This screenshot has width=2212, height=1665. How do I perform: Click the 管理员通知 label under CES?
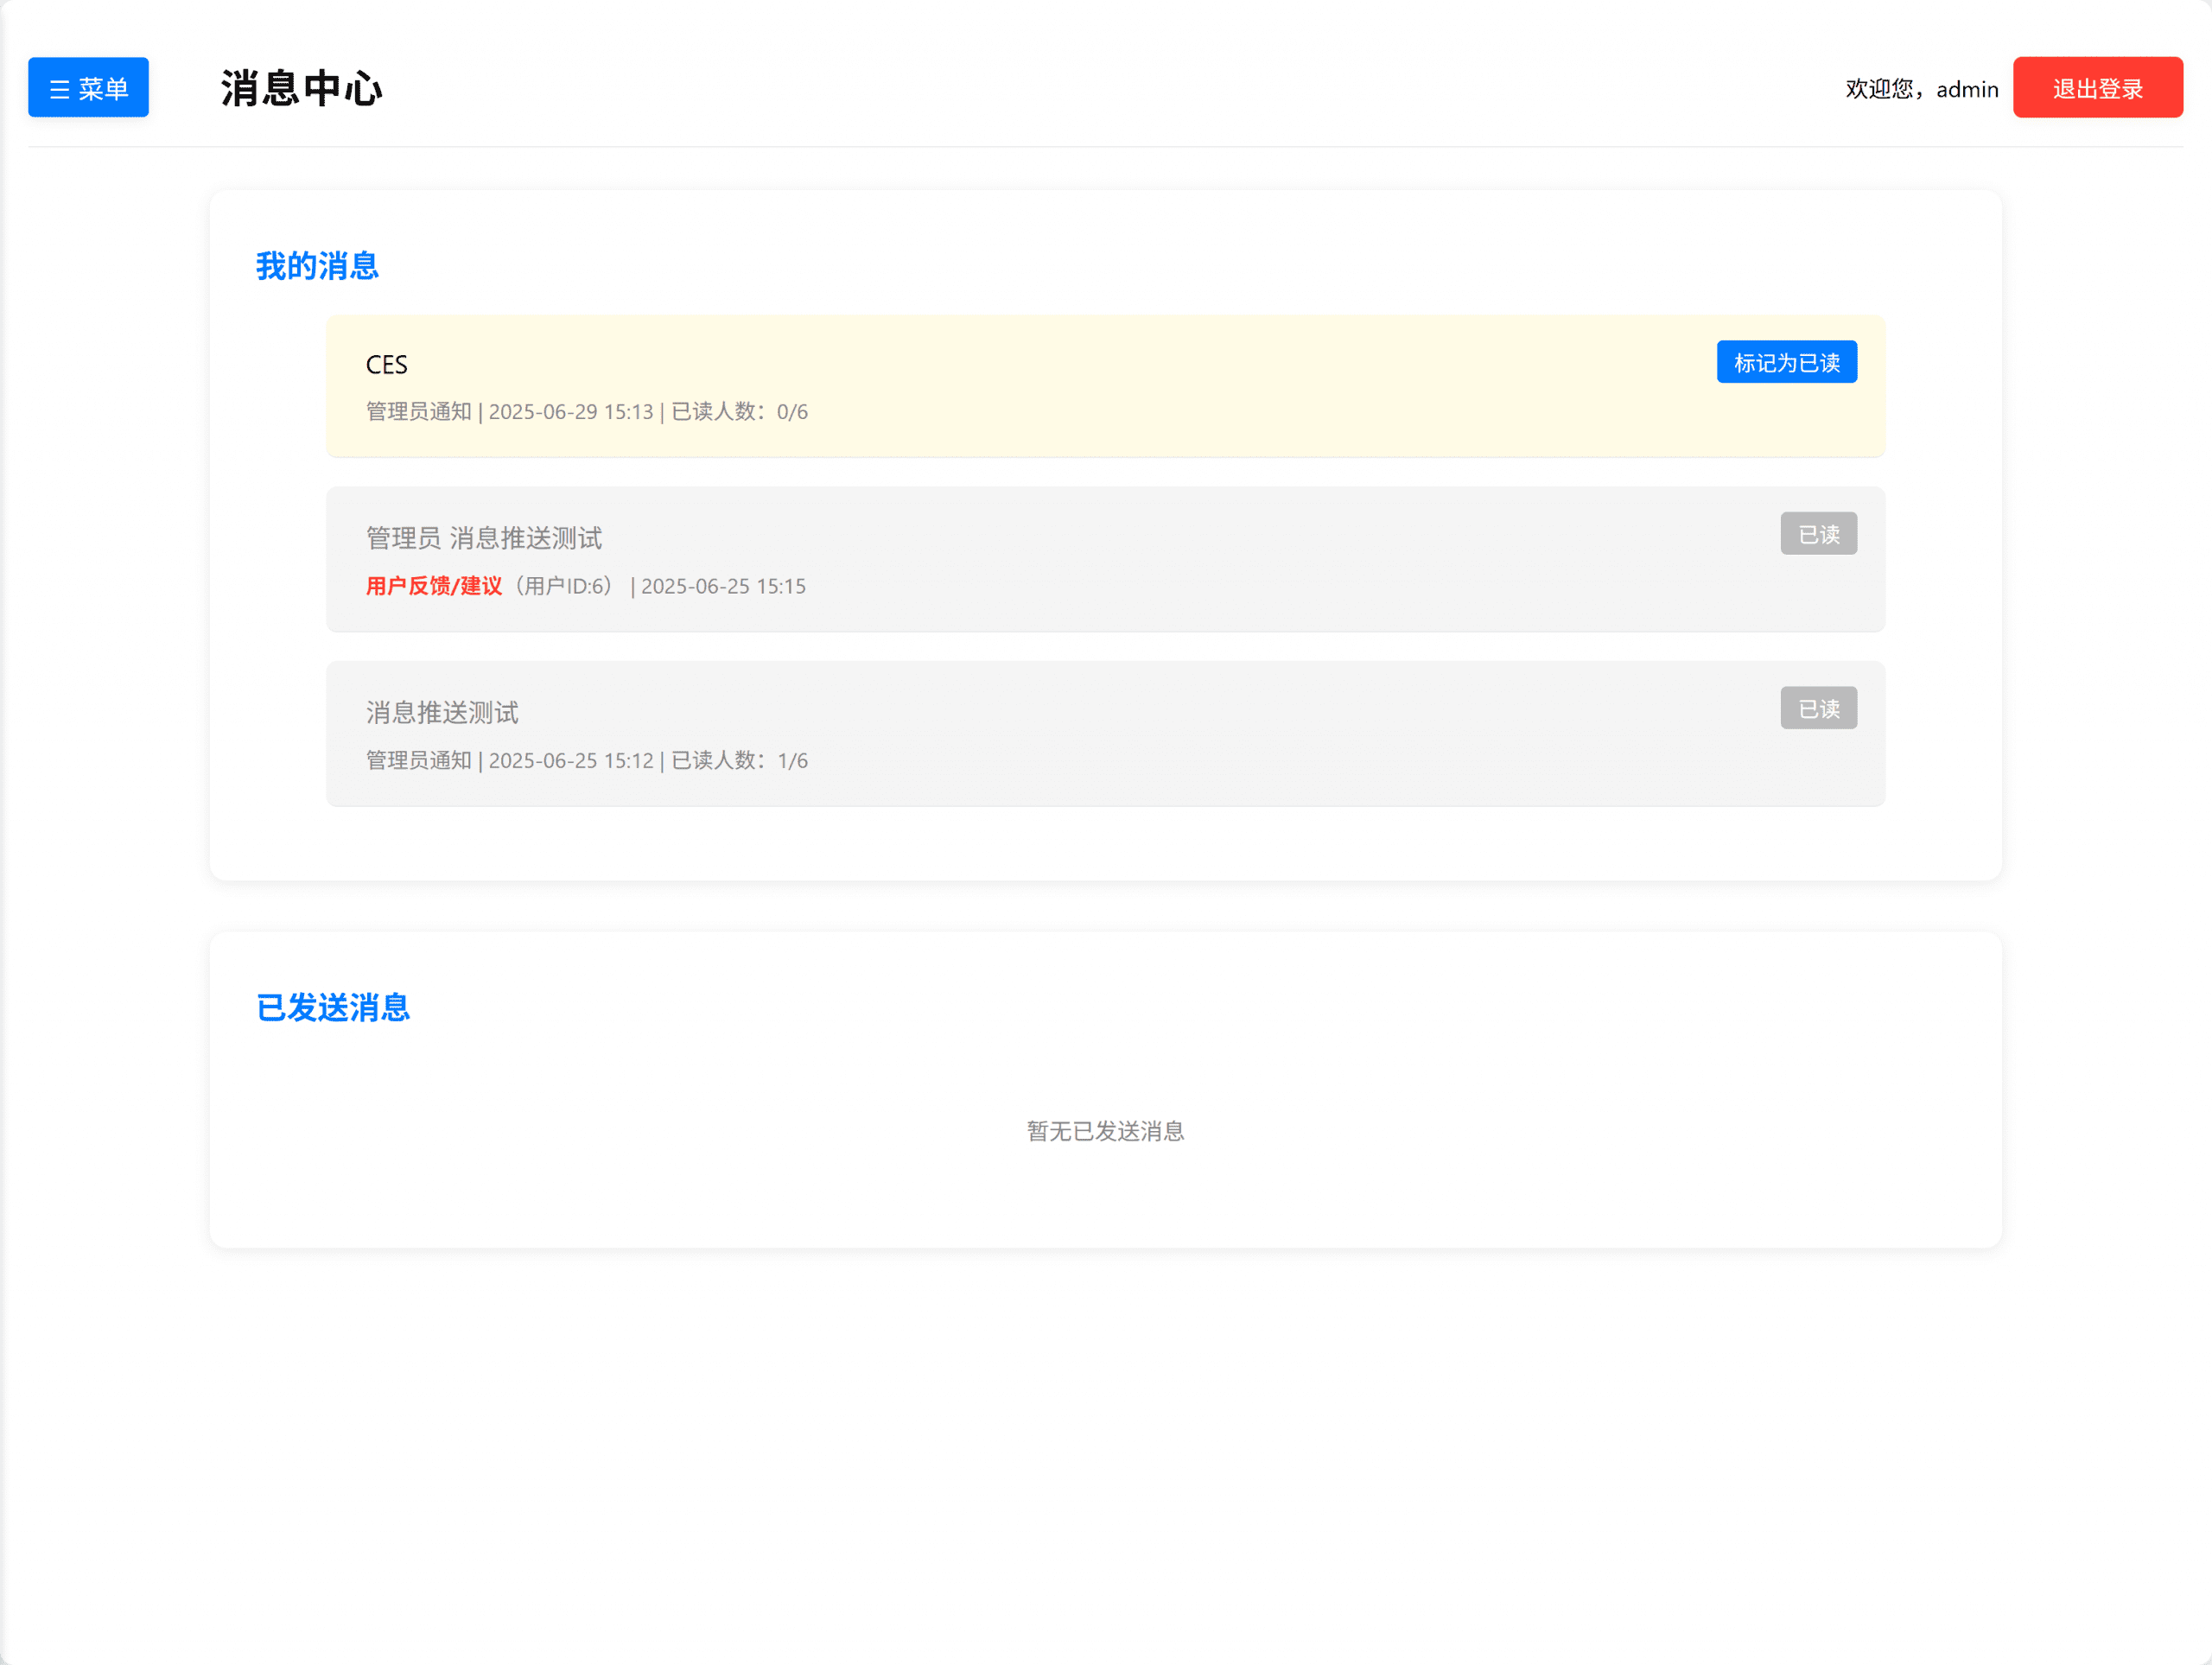coord(418,411)
